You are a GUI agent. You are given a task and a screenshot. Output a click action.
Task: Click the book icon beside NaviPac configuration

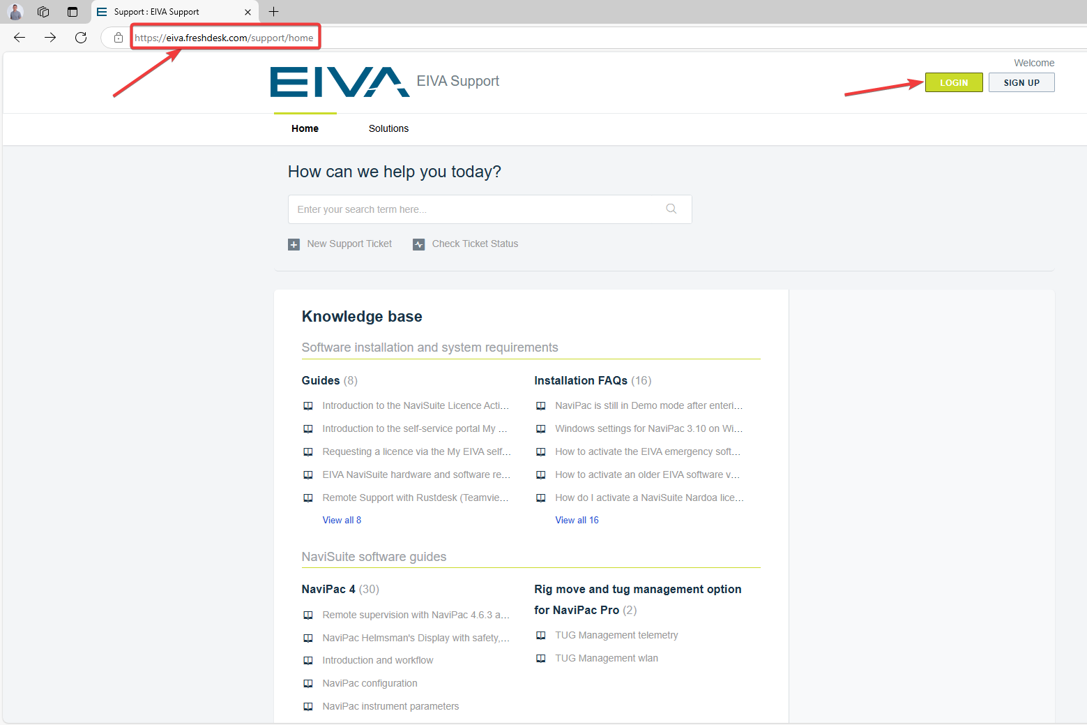click(308, 684)
